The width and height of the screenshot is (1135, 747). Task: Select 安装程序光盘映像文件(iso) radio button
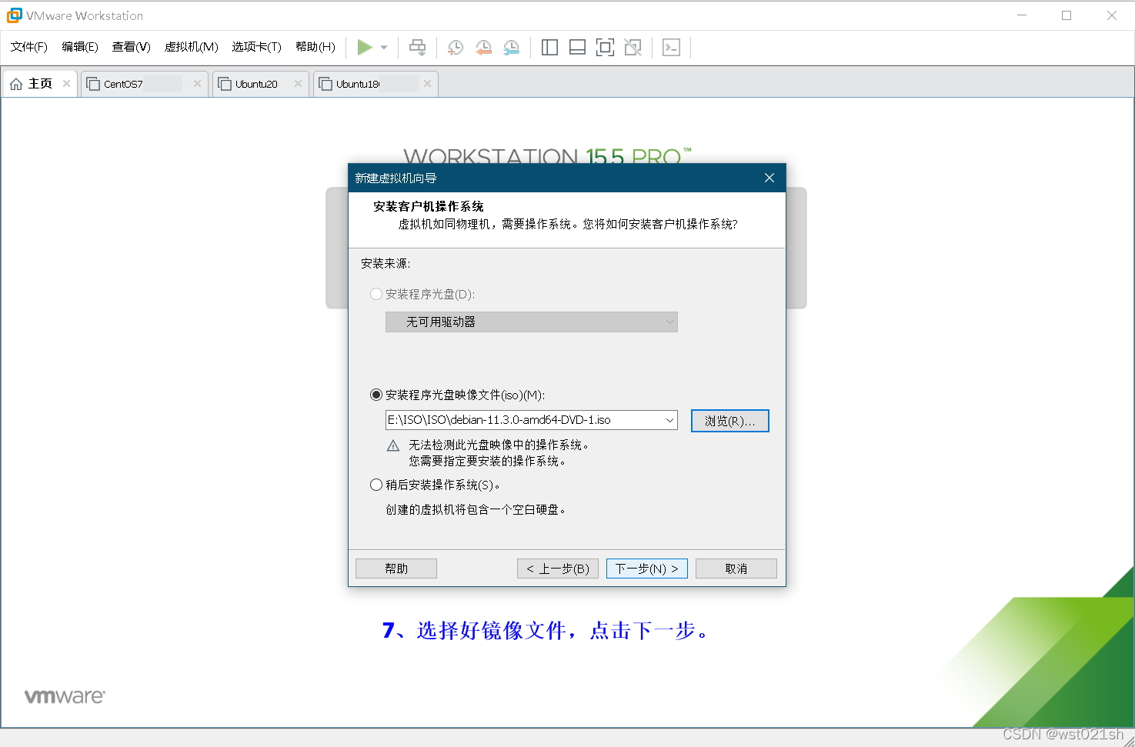click(376, 395)
